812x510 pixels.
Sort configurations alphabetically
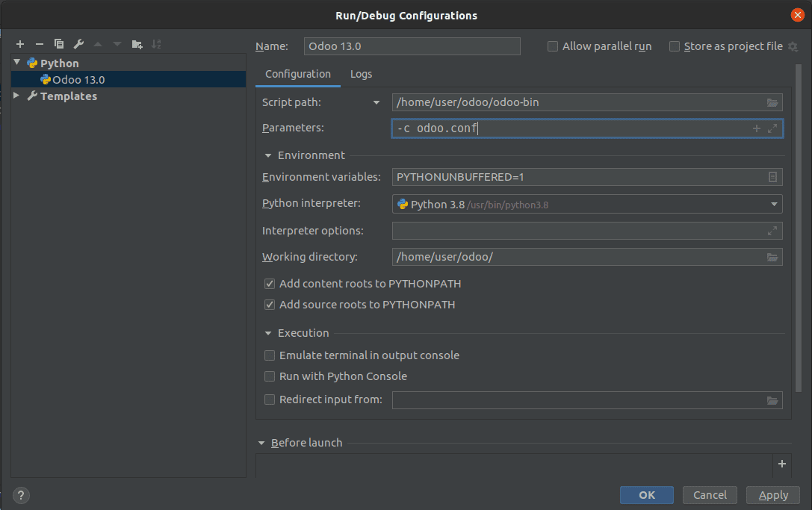(x=156, y=45)
